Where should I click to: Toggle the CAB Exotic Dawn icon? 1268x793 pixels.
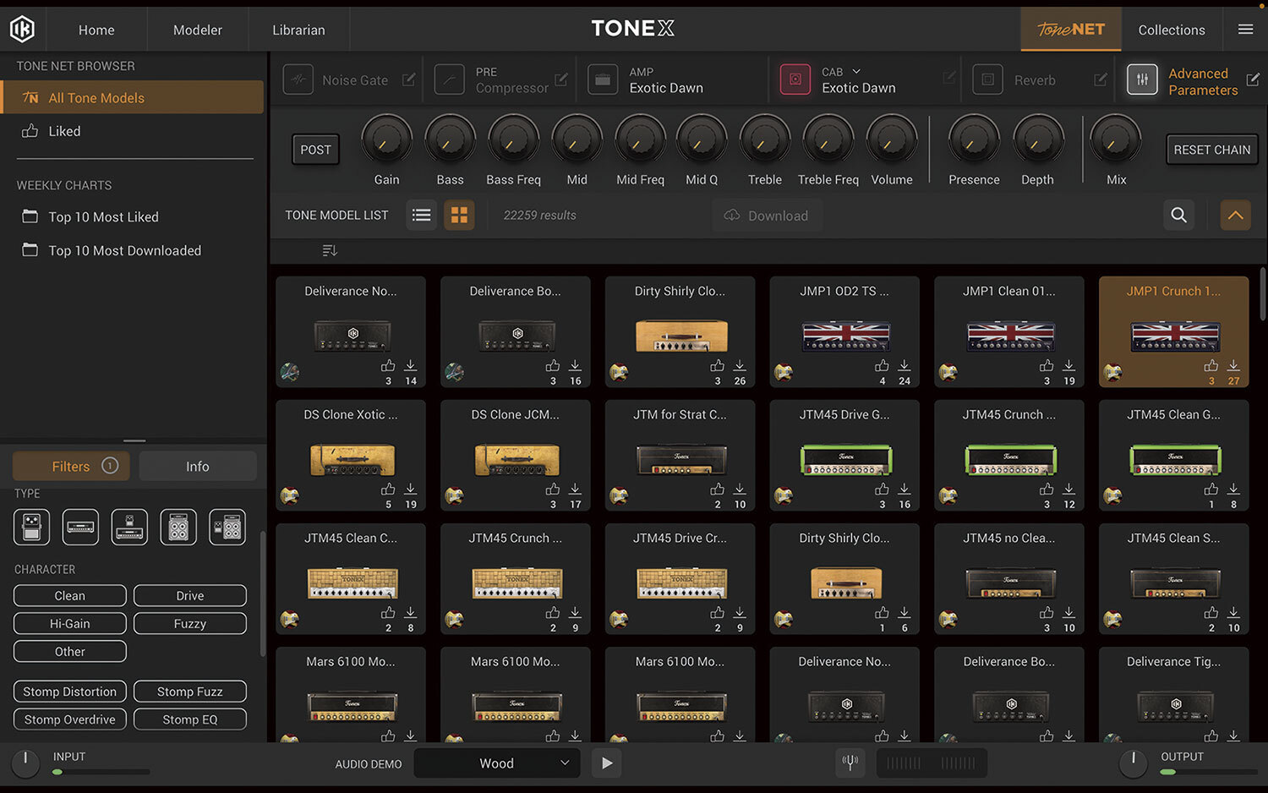tap(795, 79)
